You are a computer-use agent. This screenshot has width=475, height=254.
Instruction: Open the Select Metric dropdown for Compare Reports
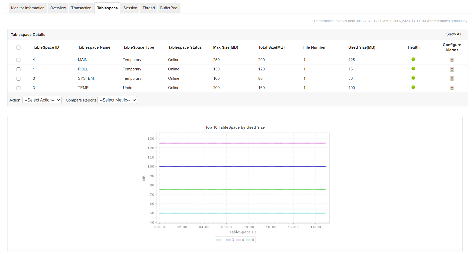pyautogui.click(x=117, y=100)
